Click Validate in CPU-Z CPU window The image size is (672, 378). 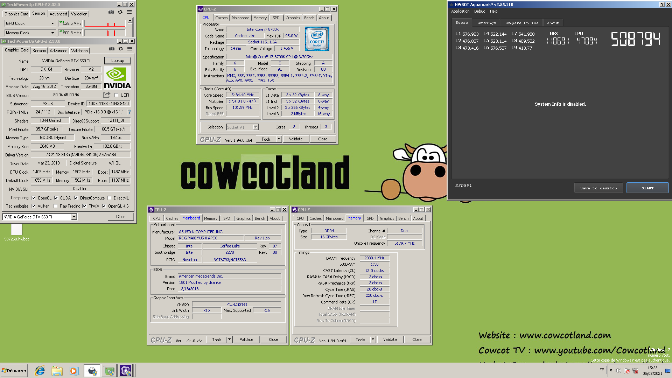(296, 139)
